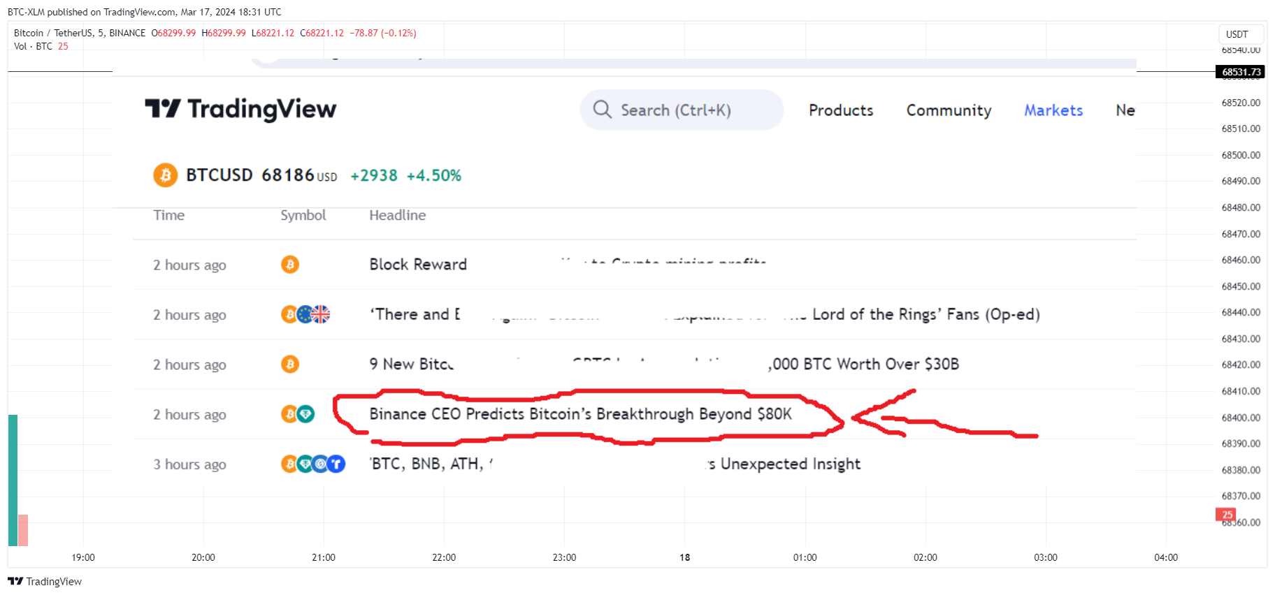Click the Symbol column header
1275x595 pixels.
pyautogui.click(x=303, y=215)
